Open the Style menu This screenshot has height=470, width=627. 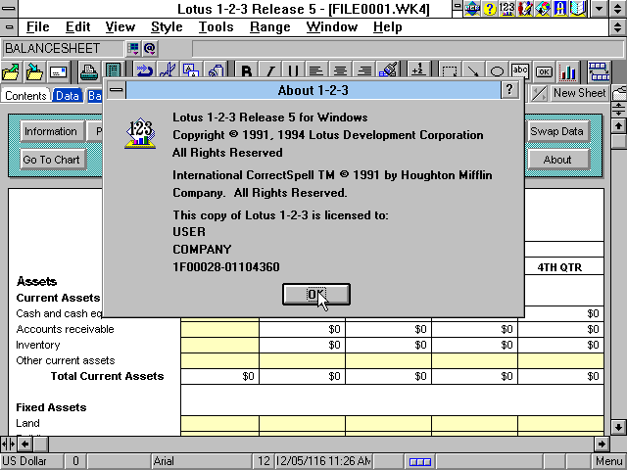coord(167,26)
